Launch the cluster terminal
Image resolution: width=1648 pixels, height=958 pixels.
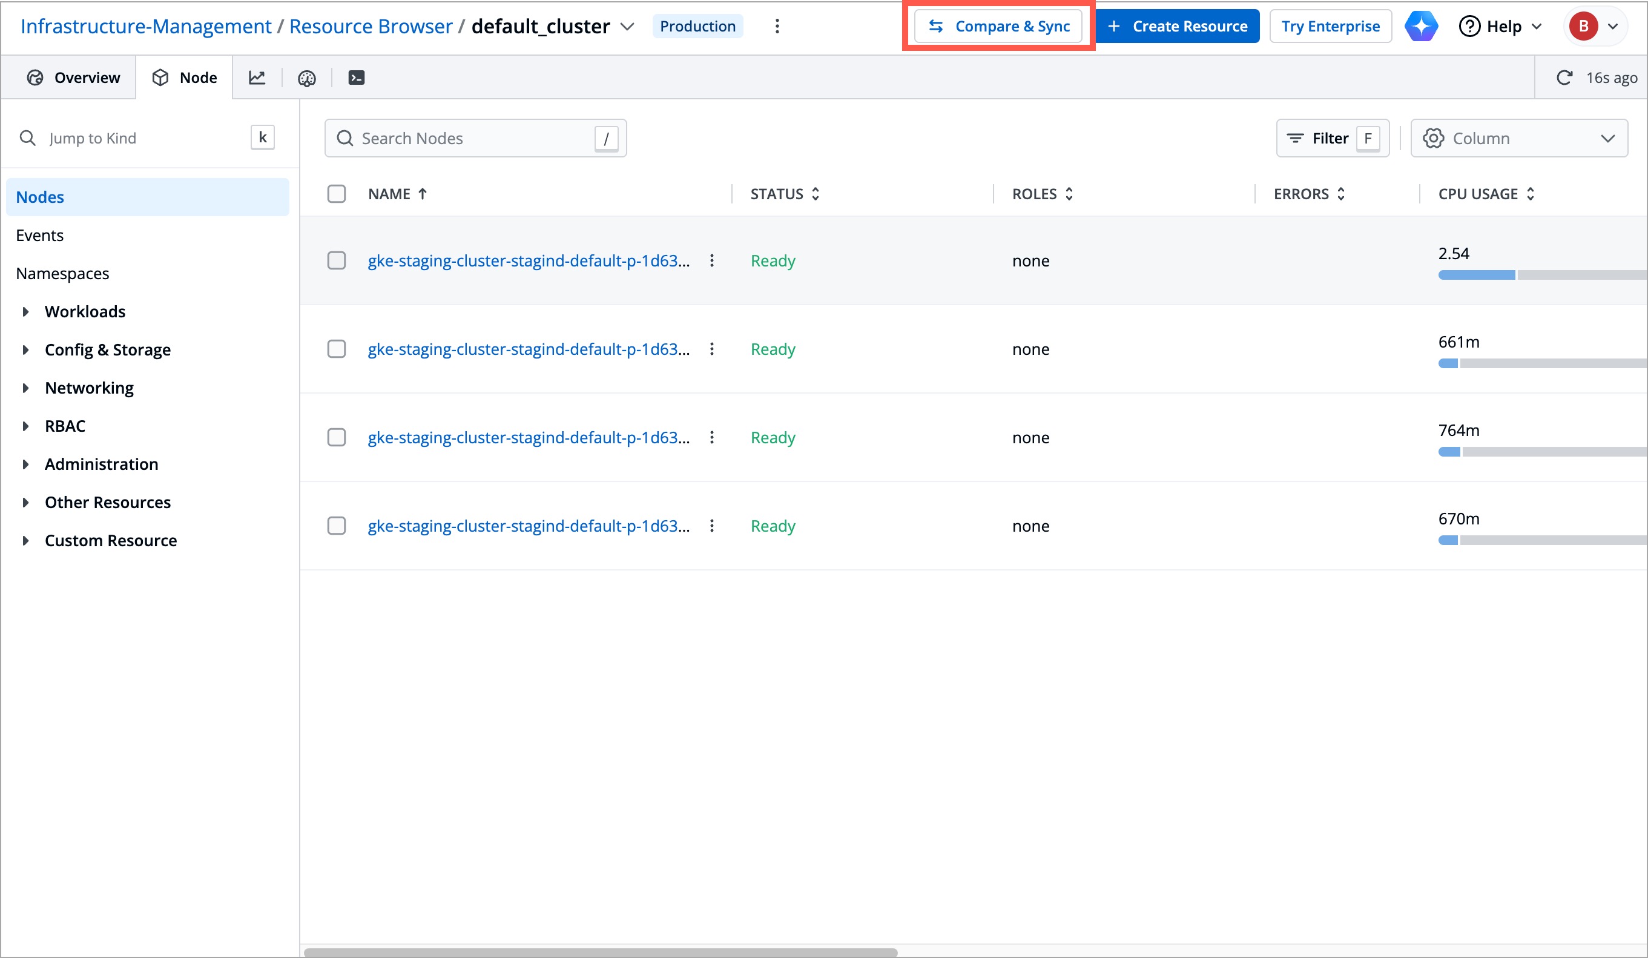point(357,77)
